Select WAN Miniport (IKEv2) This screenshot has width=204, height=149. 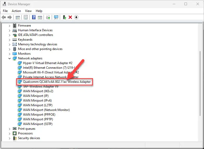point(38,91)
